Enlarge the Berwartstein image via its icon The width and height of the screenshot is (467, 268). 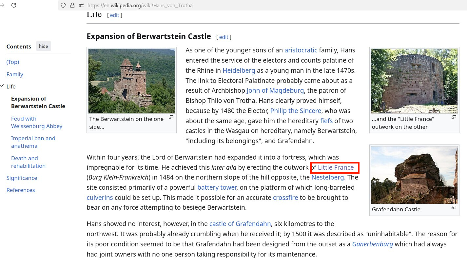(x=171, y=117)
